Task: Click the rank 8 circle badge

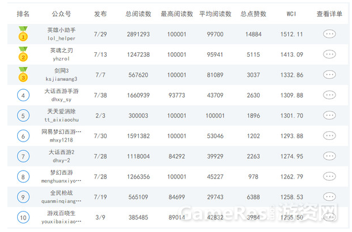Action: pyautogui.click(x=23, y=177)
